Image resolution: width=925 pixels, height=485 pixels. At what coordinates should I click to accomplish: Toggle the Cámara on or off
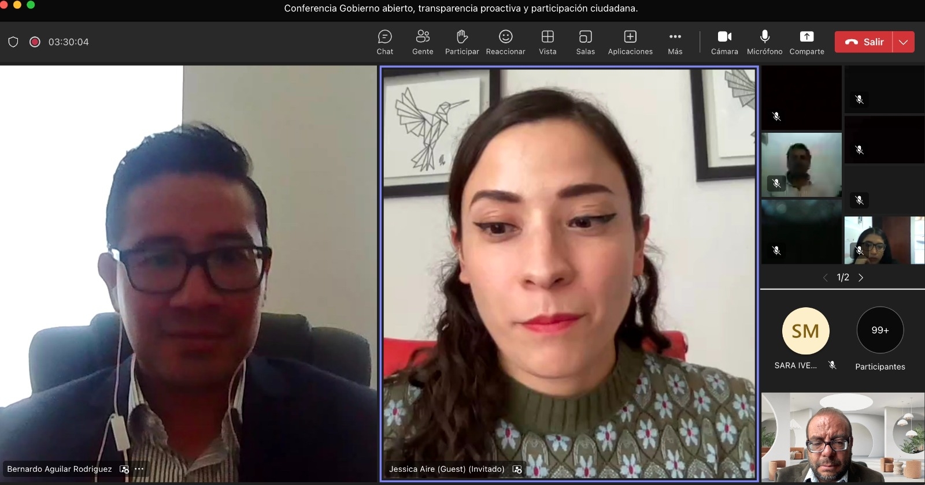(724, 43)
